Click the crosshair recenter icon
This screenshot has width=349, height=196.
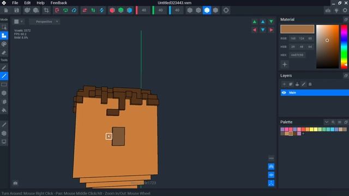coord(226,10)
